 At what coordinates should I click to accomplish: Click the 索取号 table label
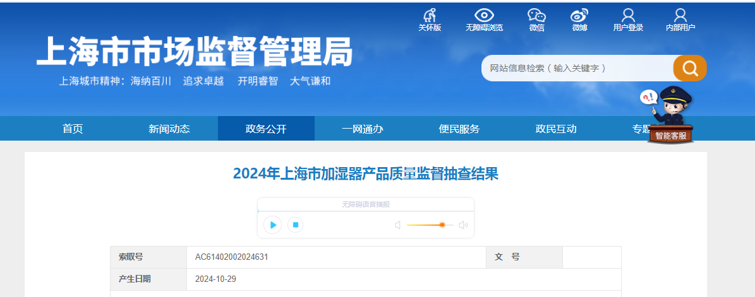pyautogui.click(x=131, y=257)
